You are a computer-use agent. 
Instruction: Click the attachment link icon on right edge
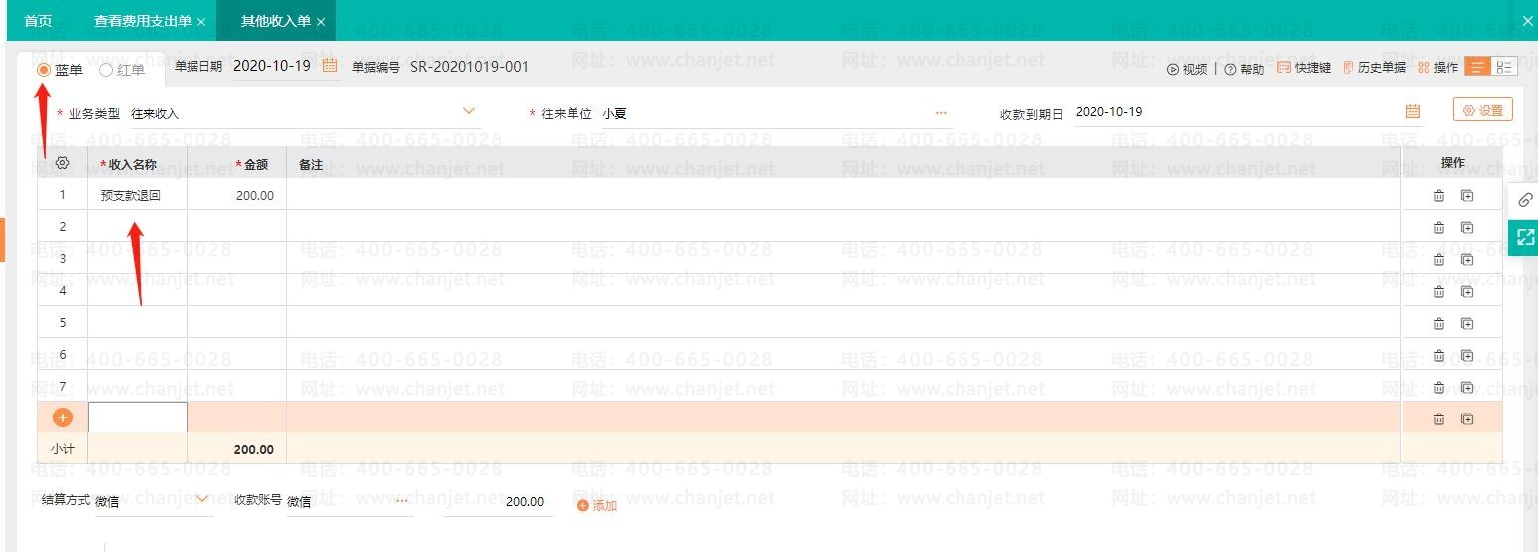pyautogui.click(x=1524, y=200)
